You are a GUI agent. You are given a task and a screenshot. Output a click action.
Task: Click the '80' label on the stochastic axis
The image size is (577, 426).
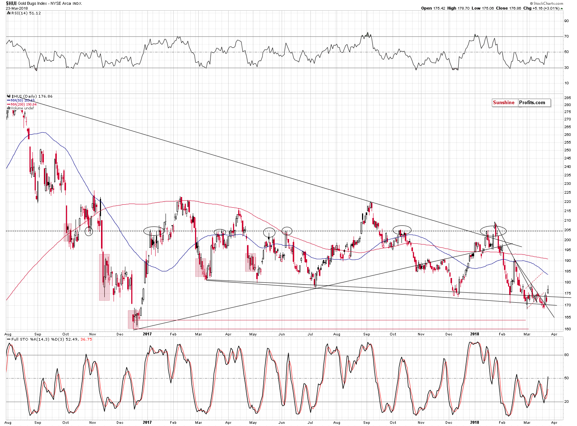tap(566, 355)
